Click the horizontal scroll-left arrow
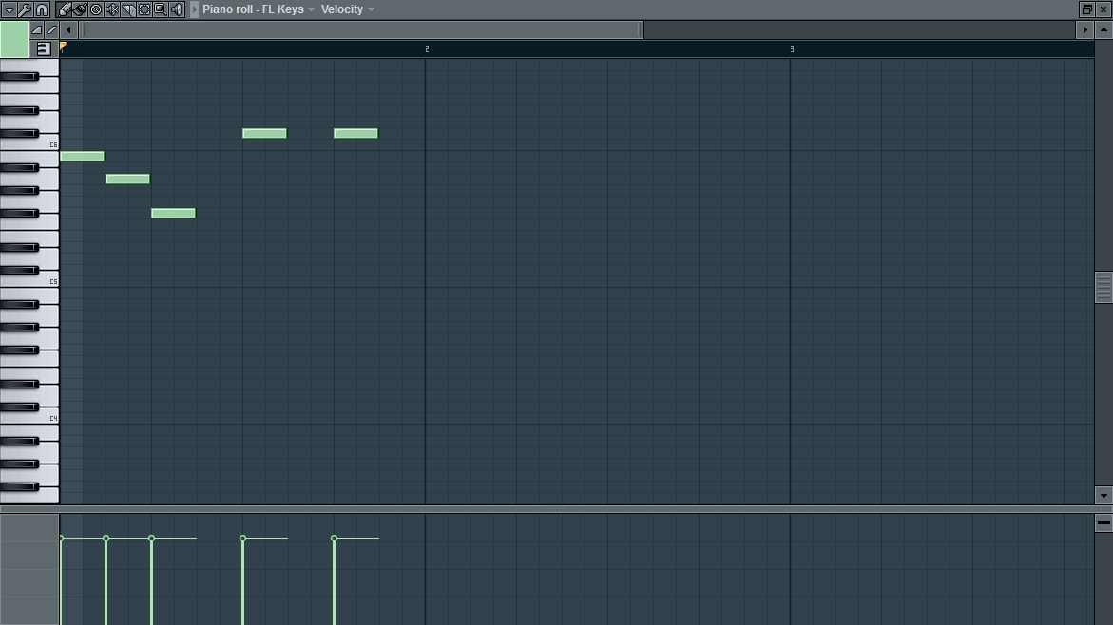The height and width of the screenshot is (625, 1113). [68, 29]
